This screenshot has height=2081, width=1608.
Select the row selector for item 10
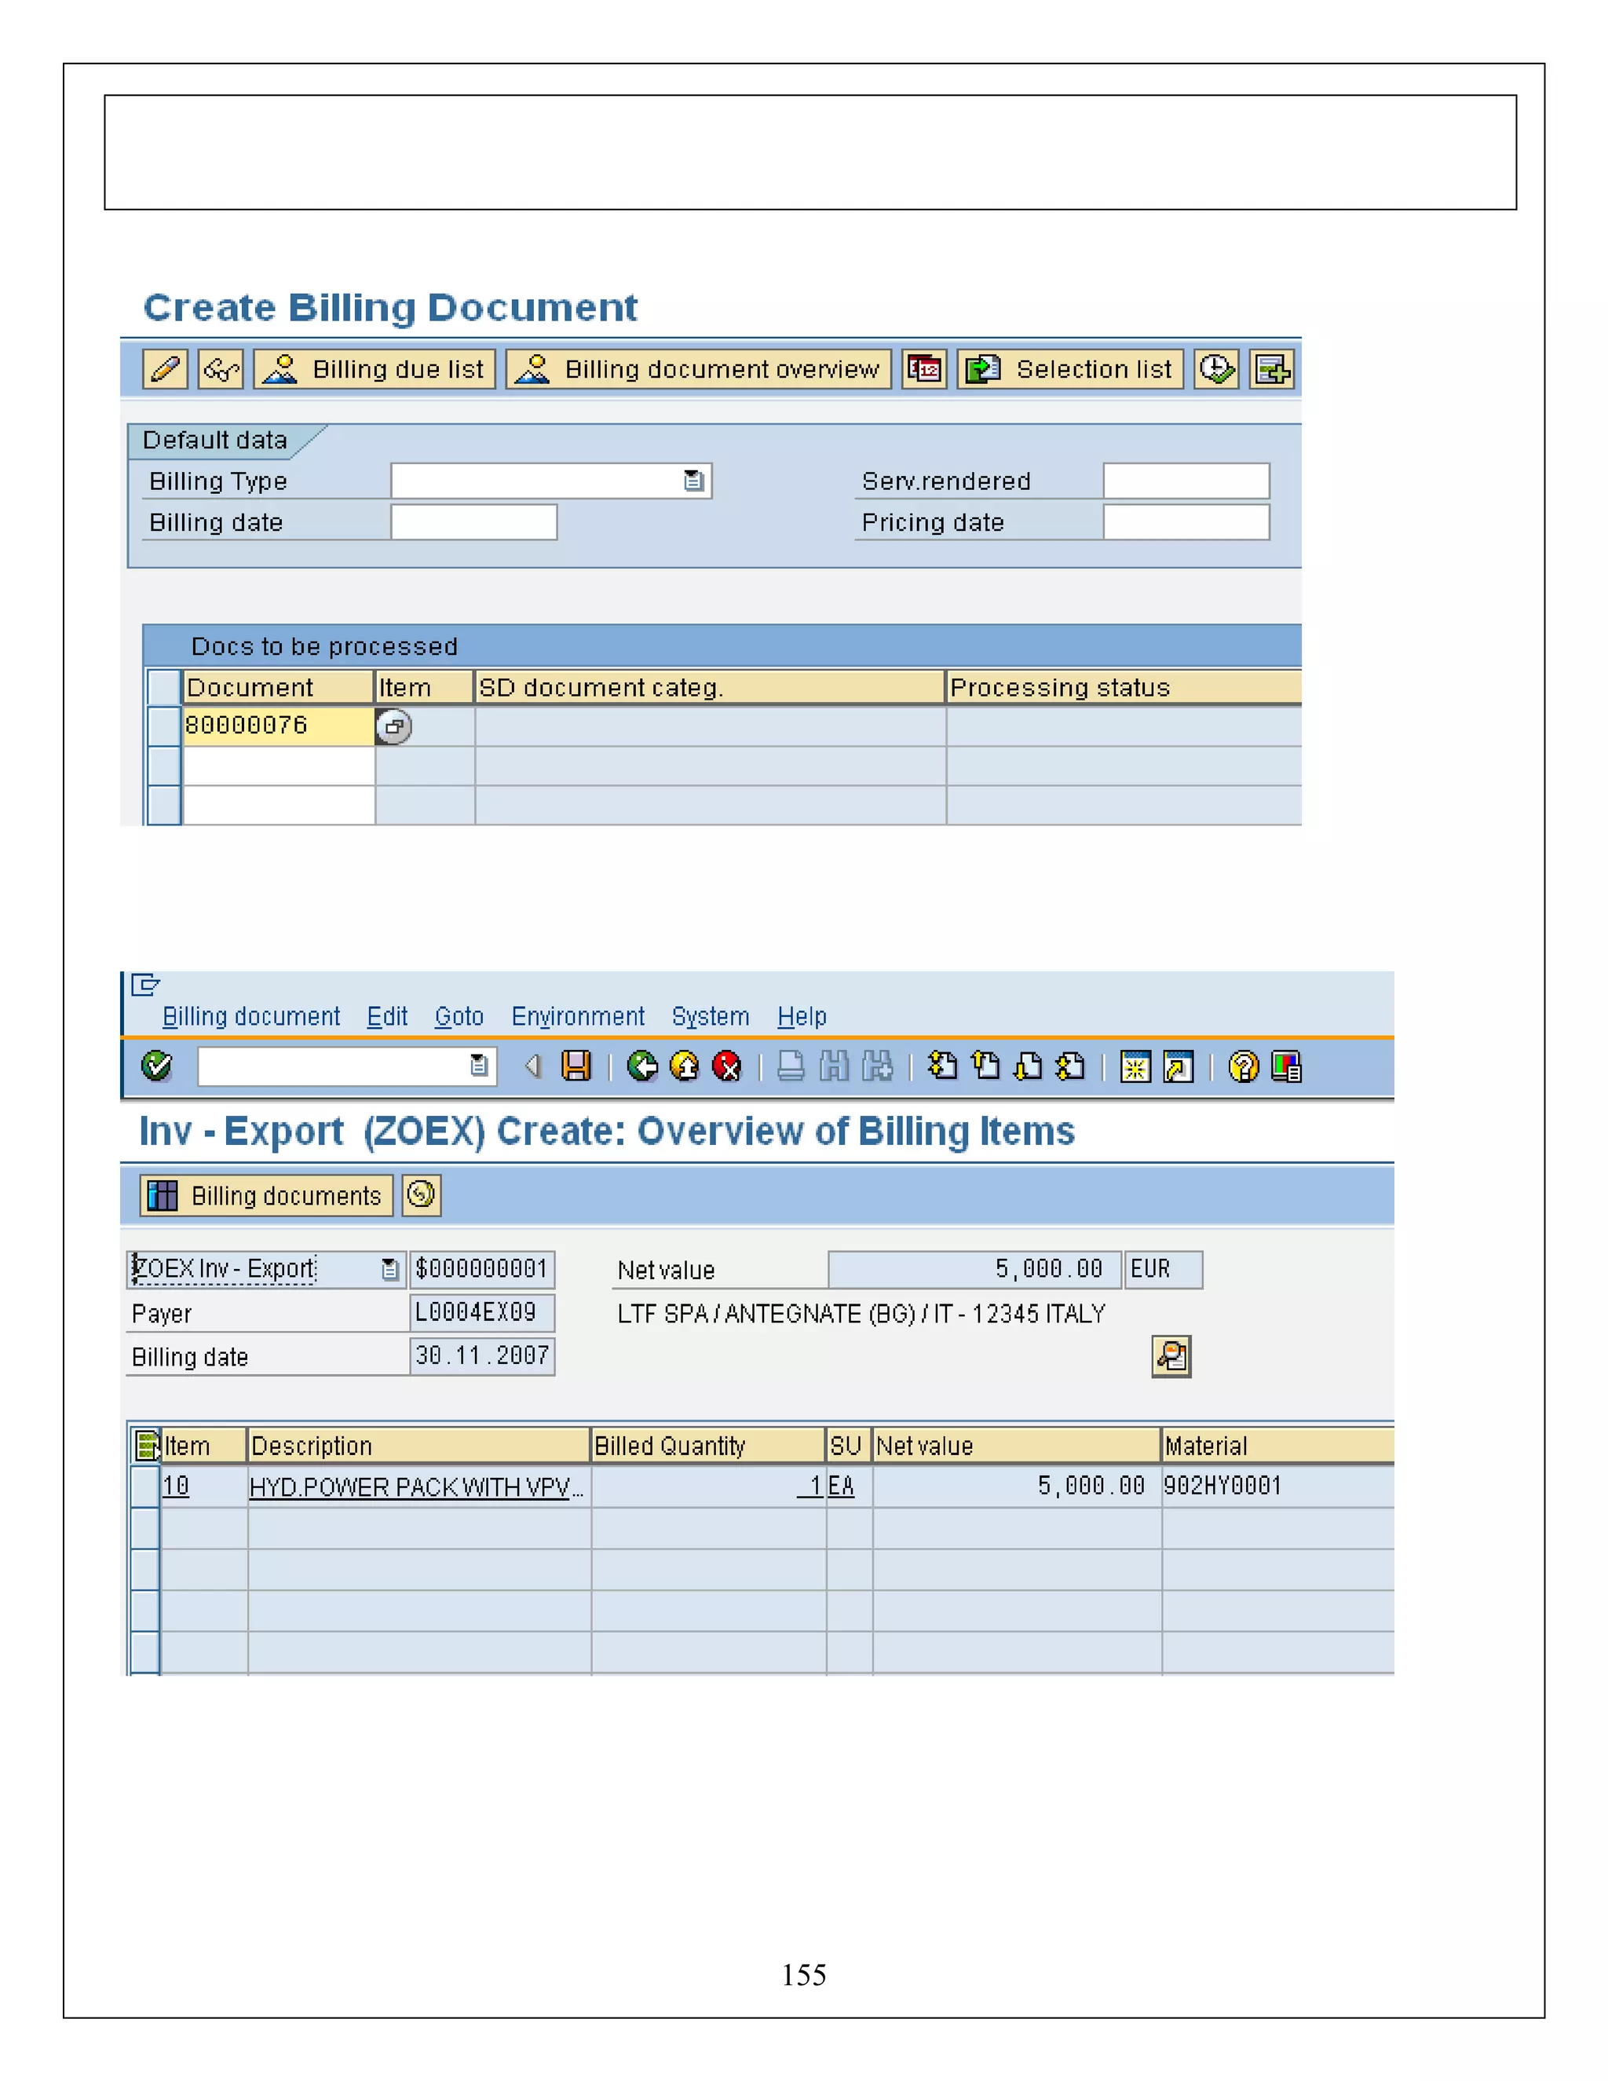click(x=144, y=1487)
